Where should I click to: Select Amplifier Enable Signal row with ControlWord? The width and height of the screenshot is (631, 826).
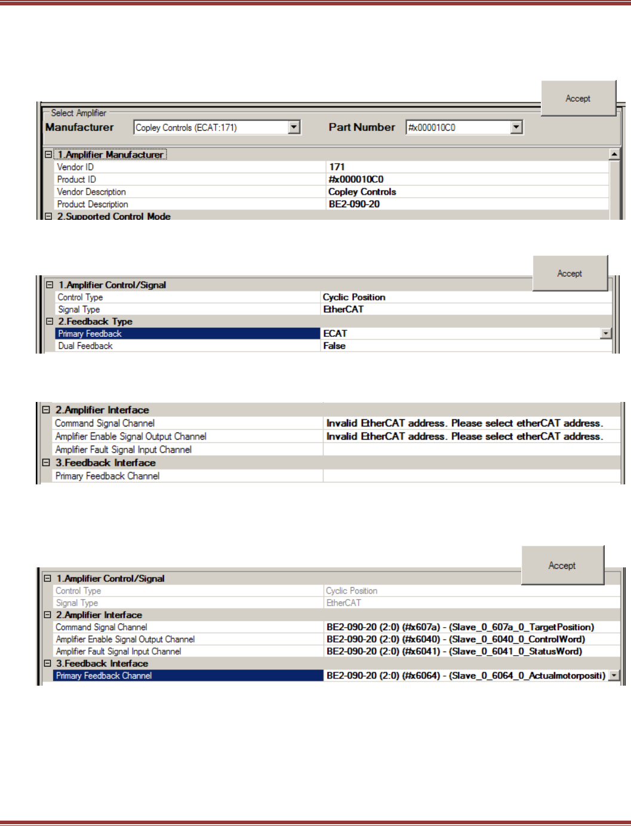point(337,638)
